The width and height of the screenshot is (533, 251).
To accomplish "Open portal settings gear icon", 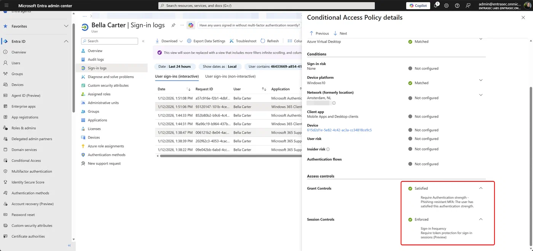I will (447, 6).
